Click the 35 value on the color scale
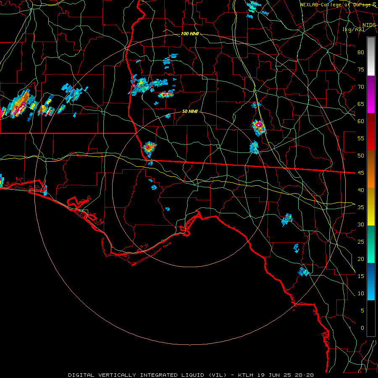378x378 pixels. (361, 207)
